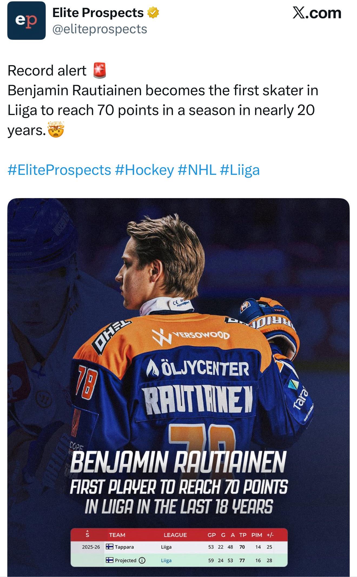Click the info icon beside Projected
The width and height of the screenshot is (357, 577).
click(142, 560)
